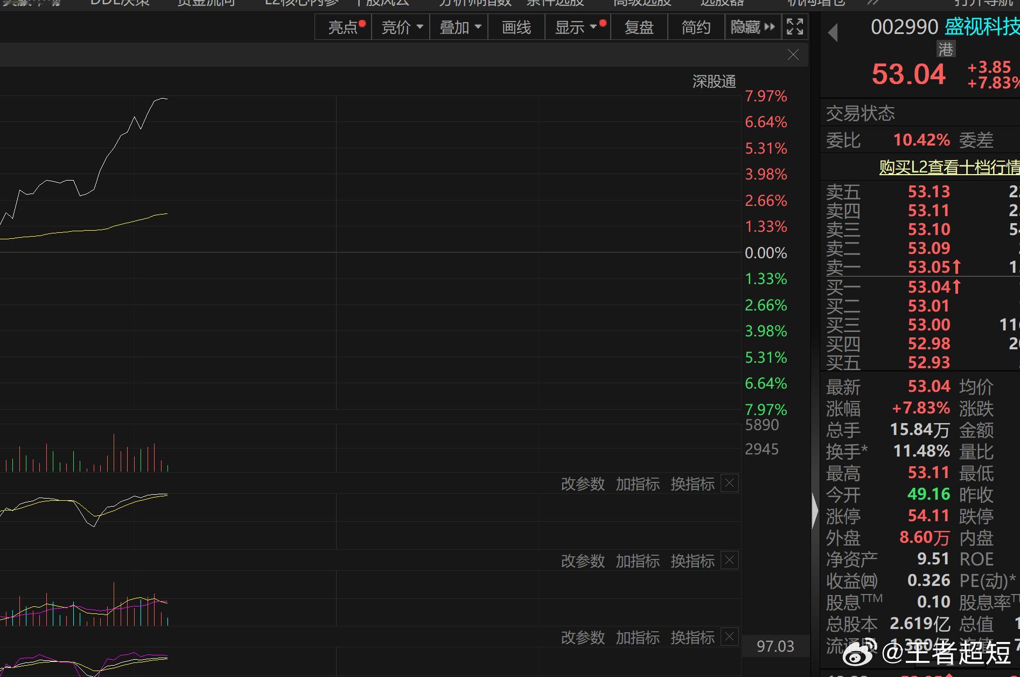Click the 总股本 value 2.619亿
Screen dimensions: 1020x677
click(920, 624)
